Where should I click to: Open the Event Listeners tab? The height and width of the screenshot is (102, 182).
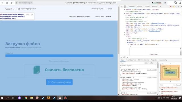(131, 60)
